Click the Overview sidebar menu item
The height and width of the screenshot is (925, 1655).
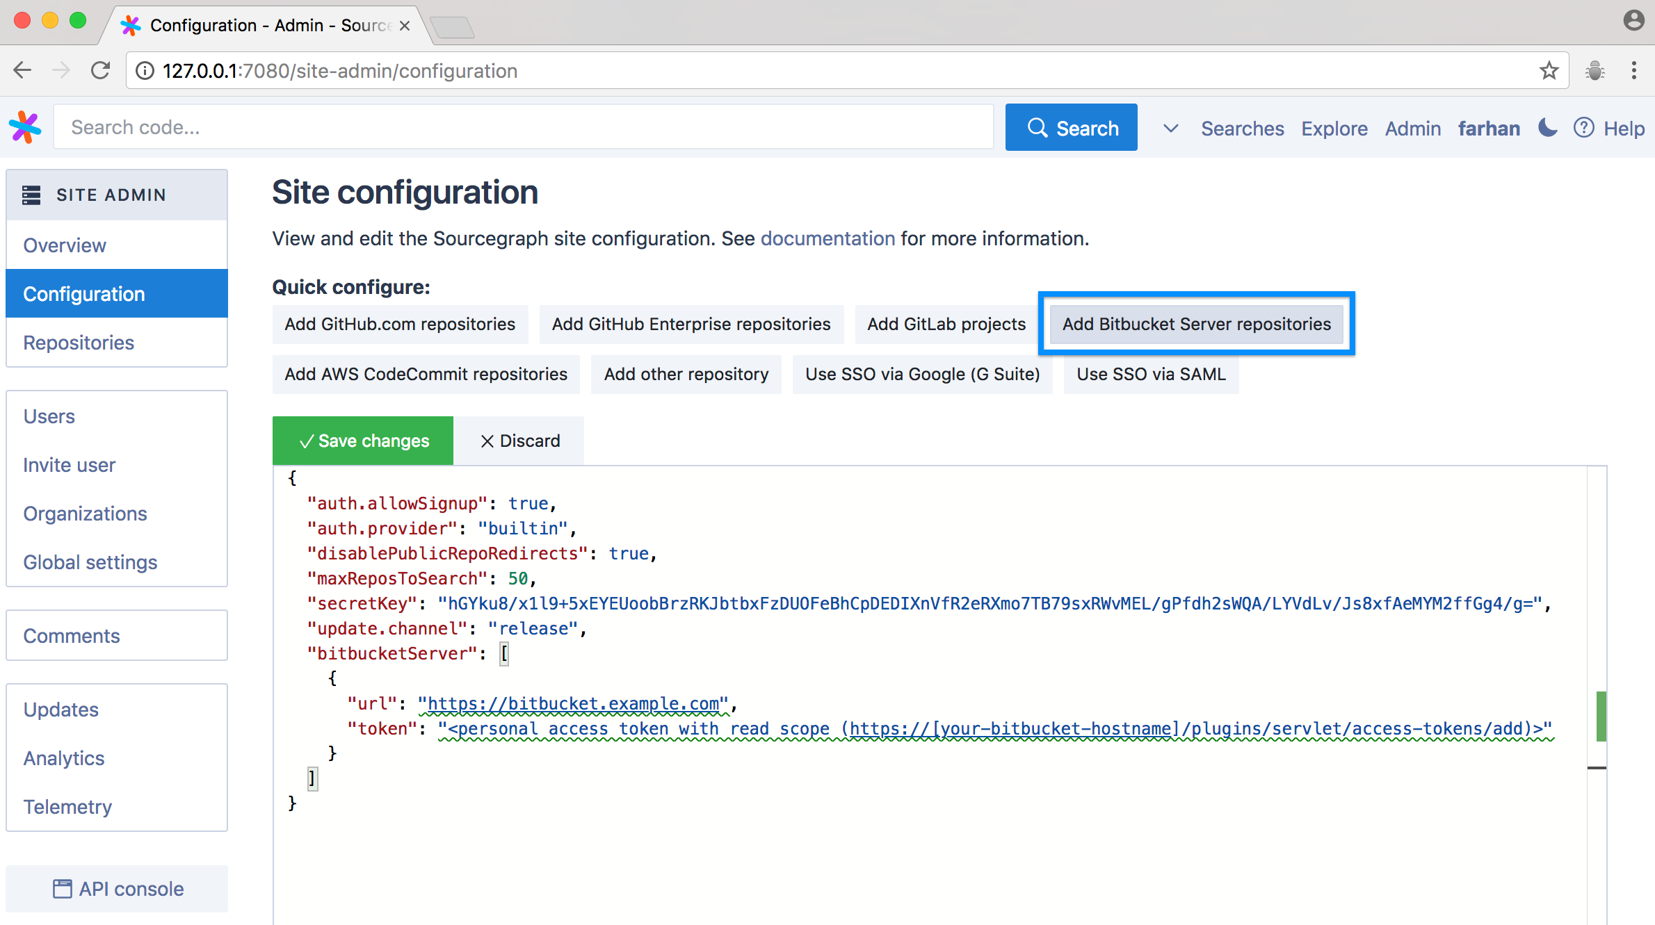(65, 245)
